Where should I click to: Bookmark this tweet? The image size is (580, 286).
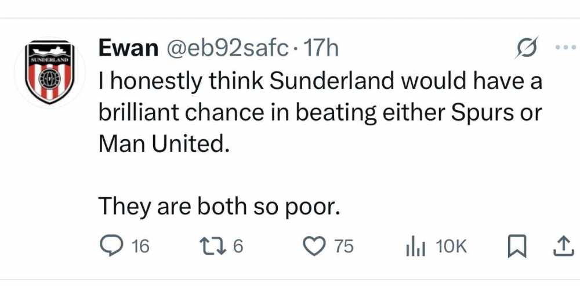click(516, 247)
